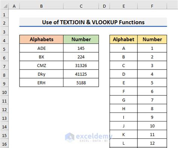The image size is (178, 148).
Task: Select cell containing 'CMZ'
Action: 41,65
